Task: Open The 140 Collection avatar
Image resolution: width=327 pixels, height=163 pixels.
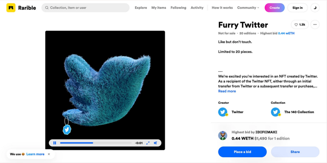Action: (x=276, y=112)
